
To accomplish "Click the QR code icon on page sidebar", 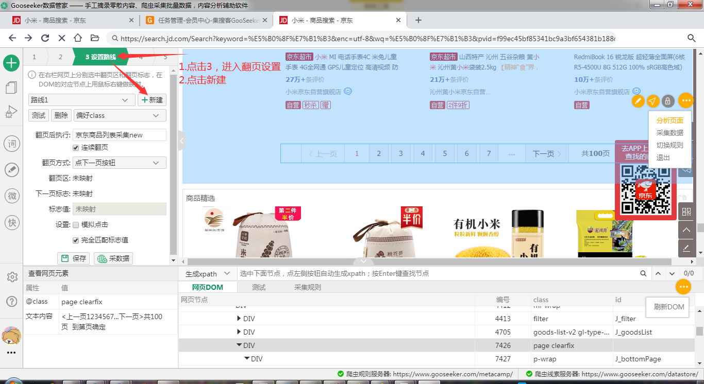I will [686, 212].
